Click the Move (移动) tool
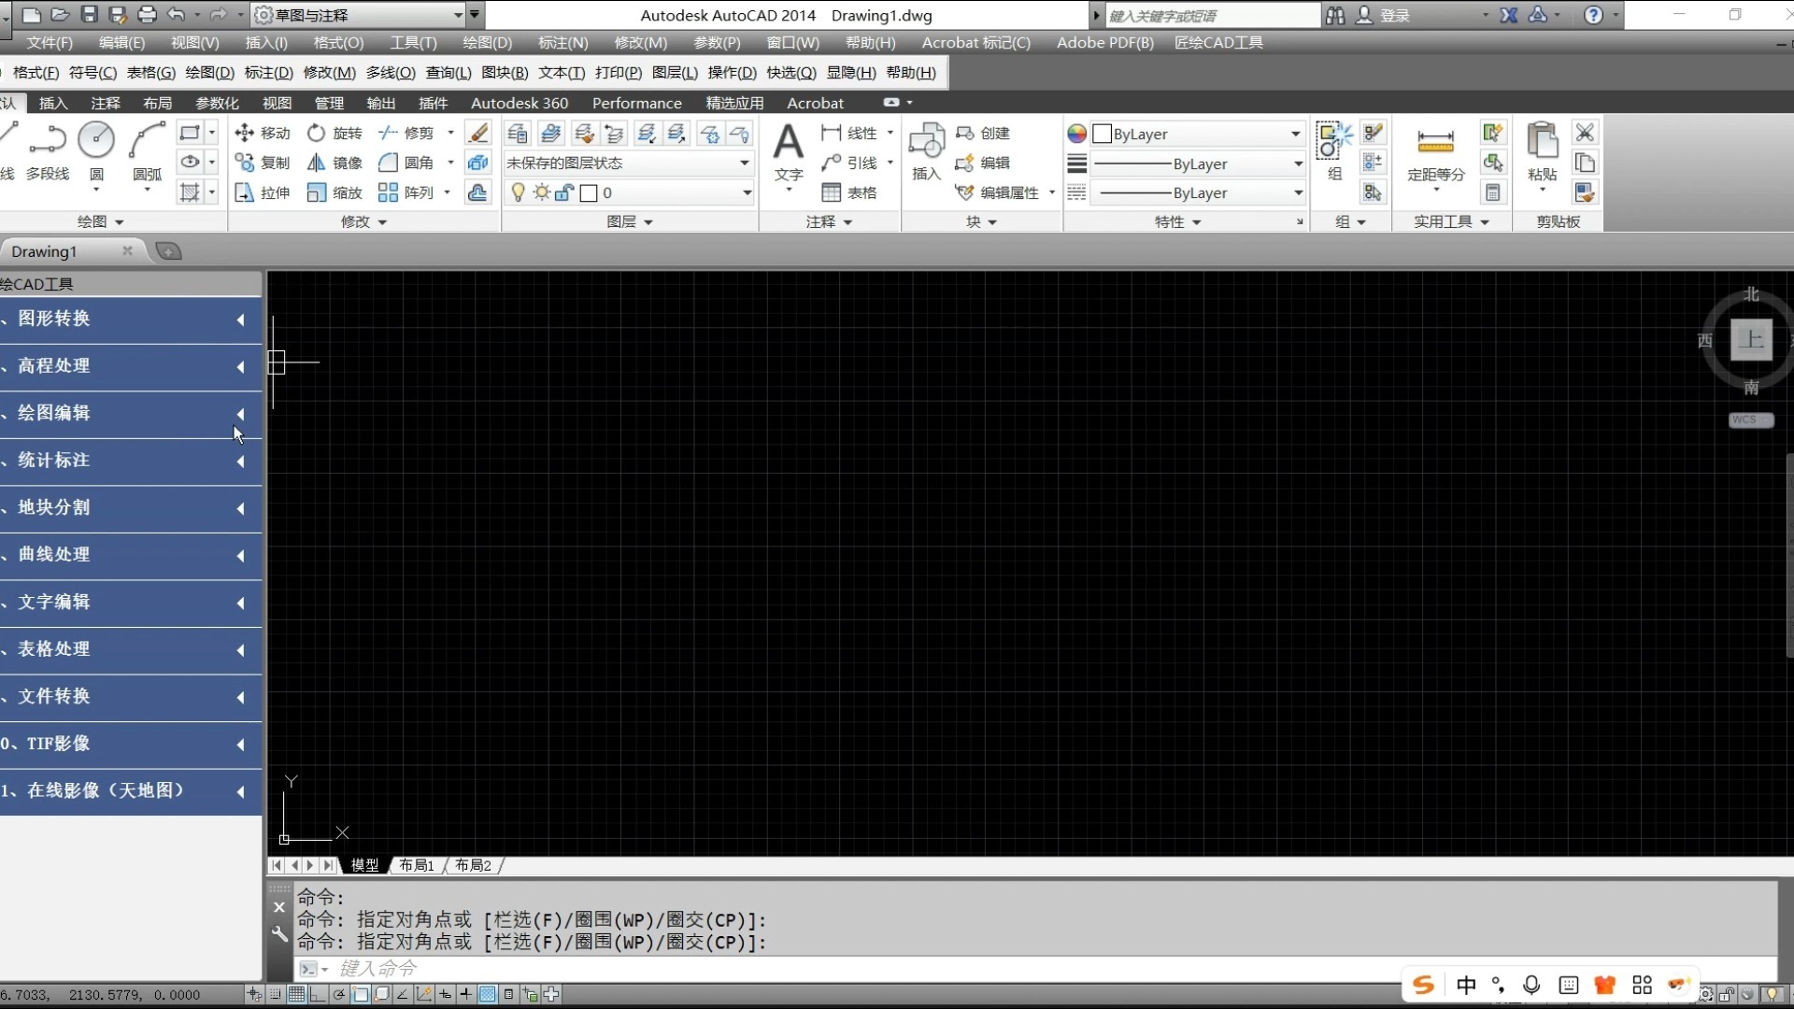 (x=263, y=134)
